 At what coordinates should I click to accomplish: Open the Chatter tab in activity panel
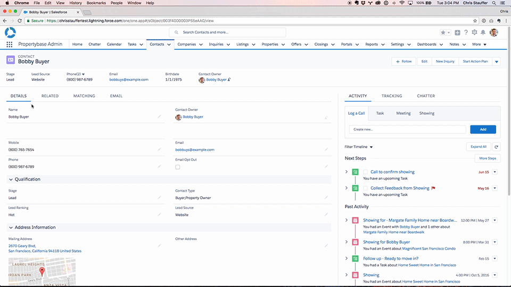coord(426,96)
